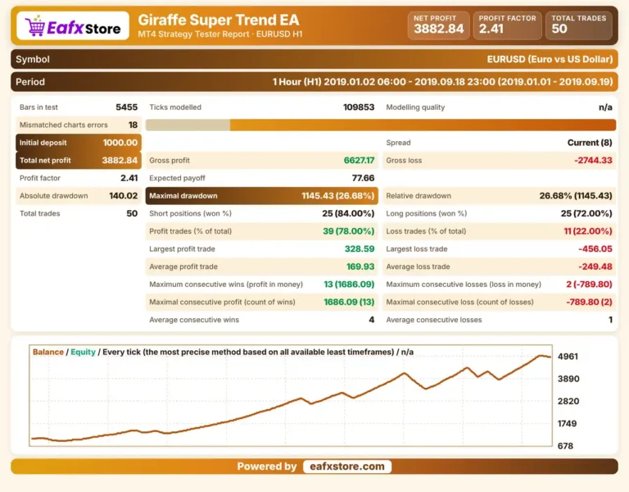Click the Net Profit 3882.84 badge
This screenshot has width=629, height=492.
pyautogui.click(x=438, y=25)
